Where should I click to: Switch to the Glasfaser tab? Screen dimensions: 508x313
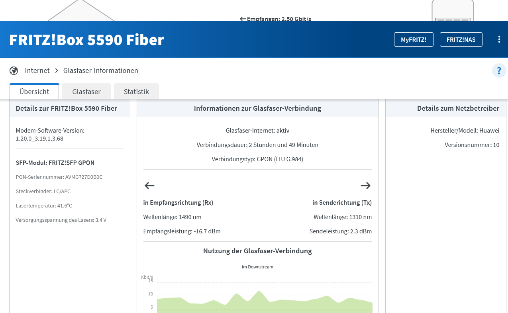[x=86, y=91]
